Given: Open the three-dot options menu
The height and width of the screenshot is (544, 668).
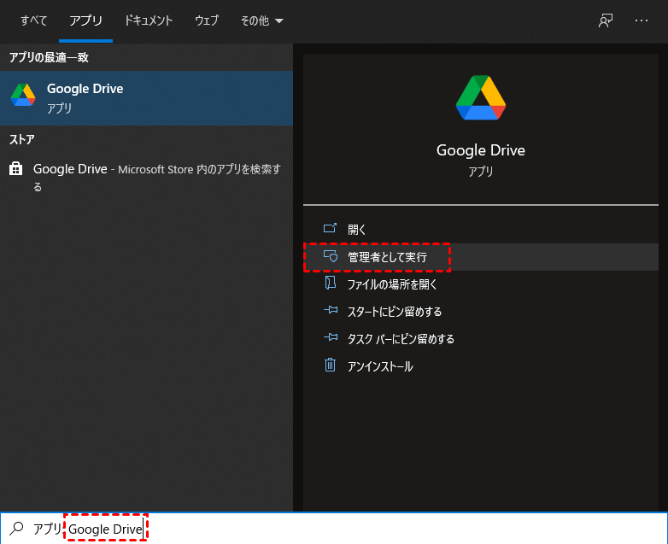Looking at the screenshot, I should click(x=642, y=20).
